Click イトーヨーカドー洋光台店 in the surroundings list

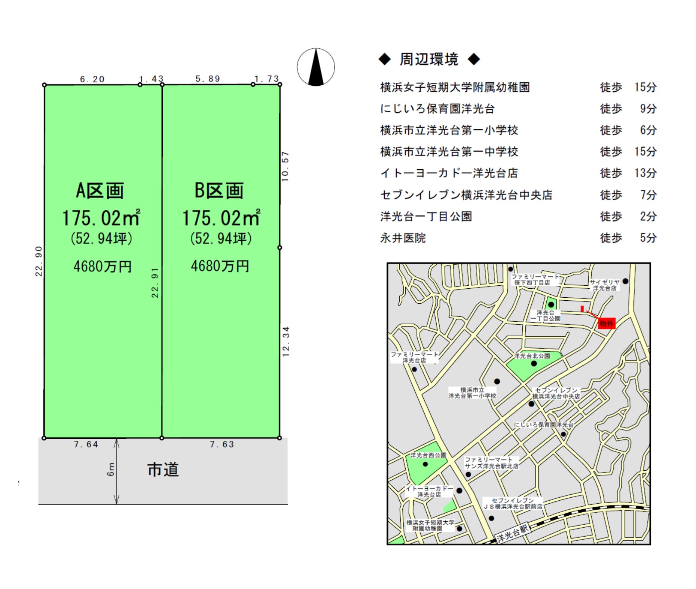tap(449, 173)
